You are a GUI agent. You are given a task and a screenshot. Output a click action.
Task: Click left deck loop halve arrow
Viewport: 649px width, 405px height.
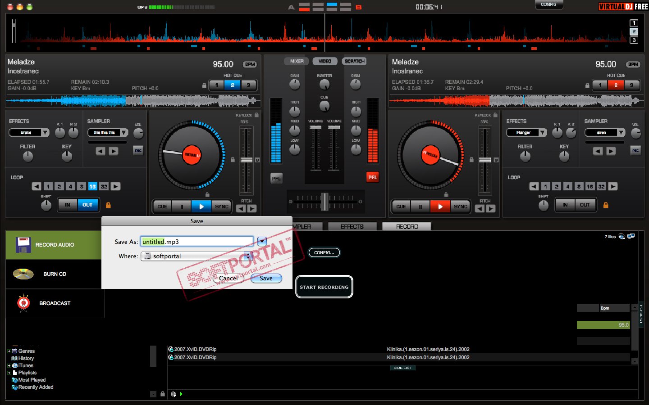(x=37, y=186)
